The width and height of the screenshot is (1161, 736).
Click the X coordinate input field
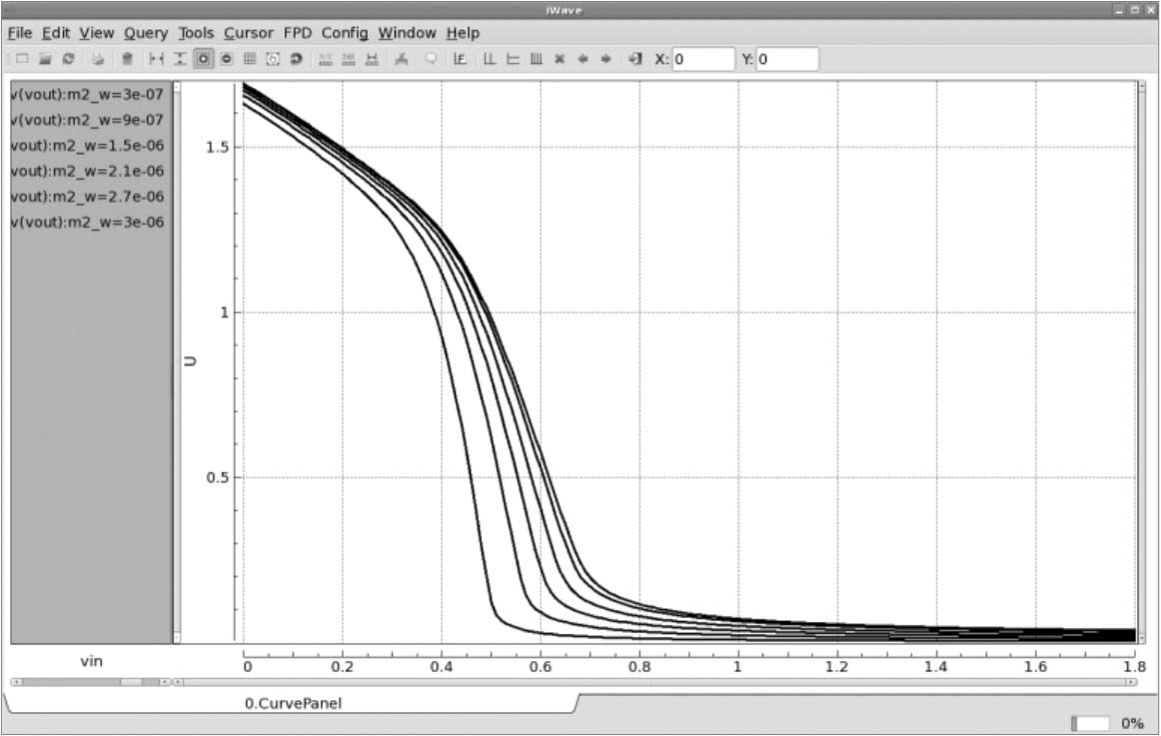tap(703, 59)
